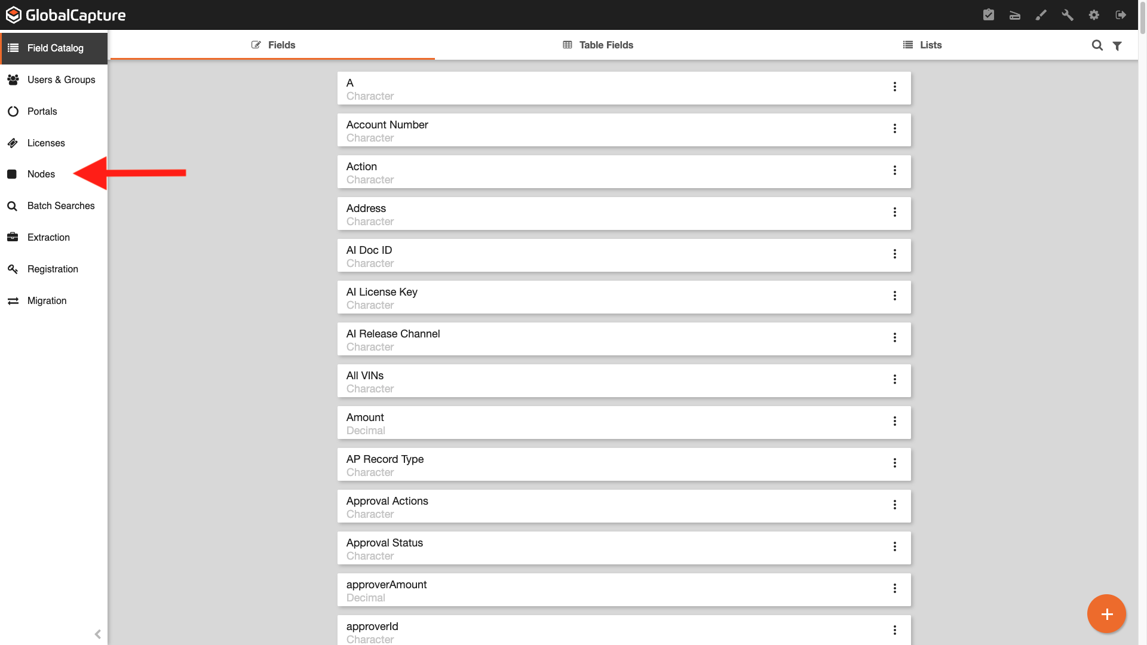Switch to the Table Fields tab
Screen dimensions: 1147x645
point(598,45)
